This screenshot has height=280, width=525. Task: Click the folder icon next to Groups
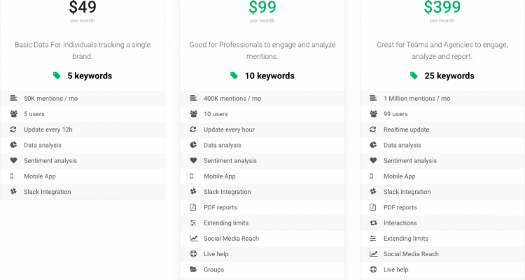point(193,269)
